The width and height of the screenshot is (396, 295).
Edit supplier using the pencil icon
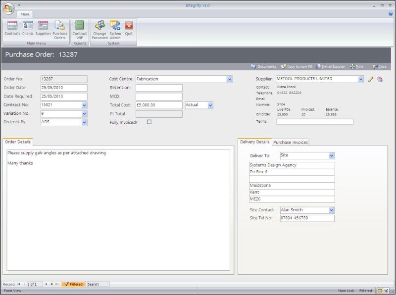coord(371,79)
